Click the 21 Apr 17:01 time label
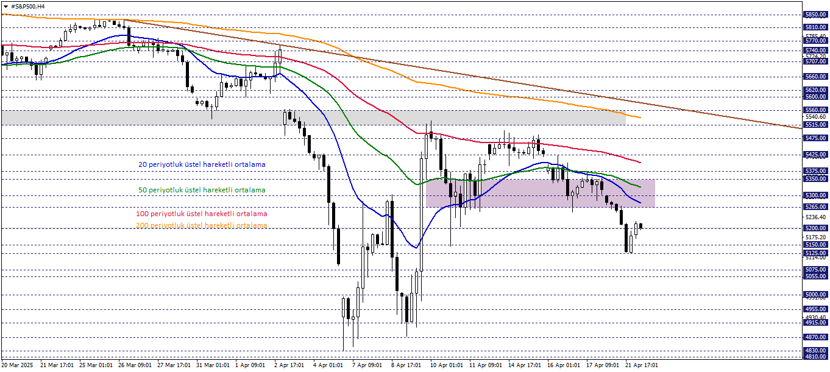Screen dimensions: 830x372 click(642, 366)
